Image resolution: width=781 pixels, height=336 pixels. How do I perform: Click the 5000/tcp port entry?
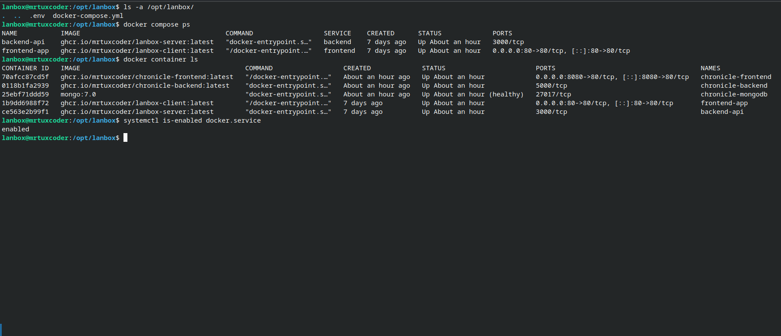click(x=551, y=86)
